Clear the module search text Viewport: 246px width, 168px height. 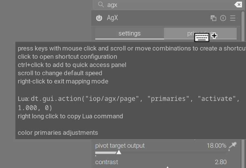(x=238, y=5)
